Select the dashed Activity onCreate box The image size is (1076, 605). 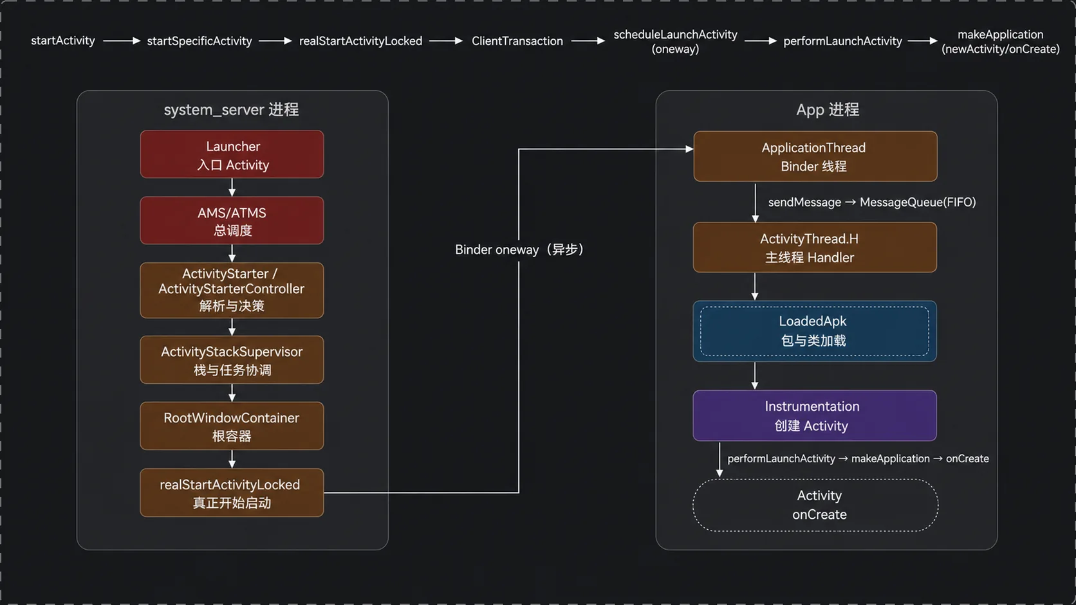[815, 505]
